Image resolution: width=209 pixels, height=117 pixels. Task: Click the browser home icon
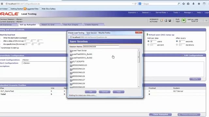[x=199, y=4]
